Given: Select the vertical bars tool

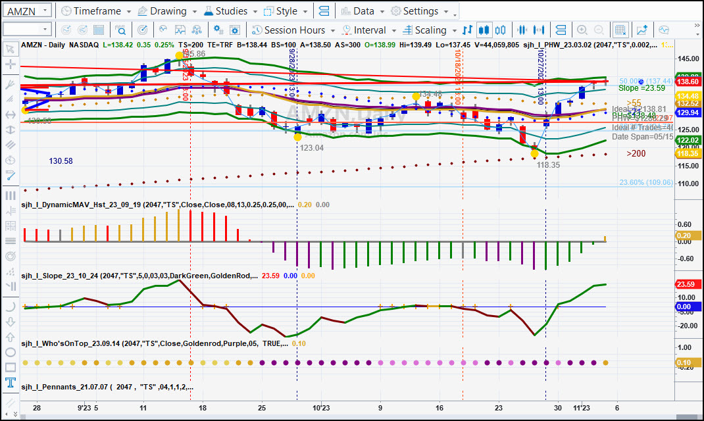Looking at the screenshot, I should pos(10,195).
